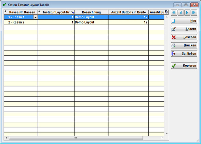Click the column settings icon at table top-right
The width and height of the screenshot is (201, 144).
pos(166,12)
